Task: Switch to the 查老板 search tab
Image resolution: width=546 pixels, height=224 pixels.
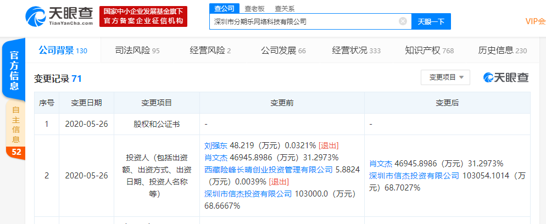Action: [x=254, y=8]
